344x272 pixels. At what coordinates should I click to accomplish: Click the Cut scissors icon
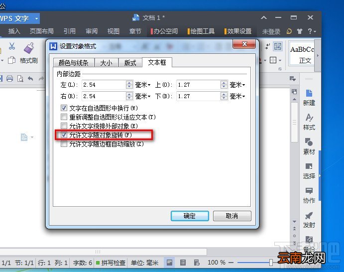click(12, 46)
